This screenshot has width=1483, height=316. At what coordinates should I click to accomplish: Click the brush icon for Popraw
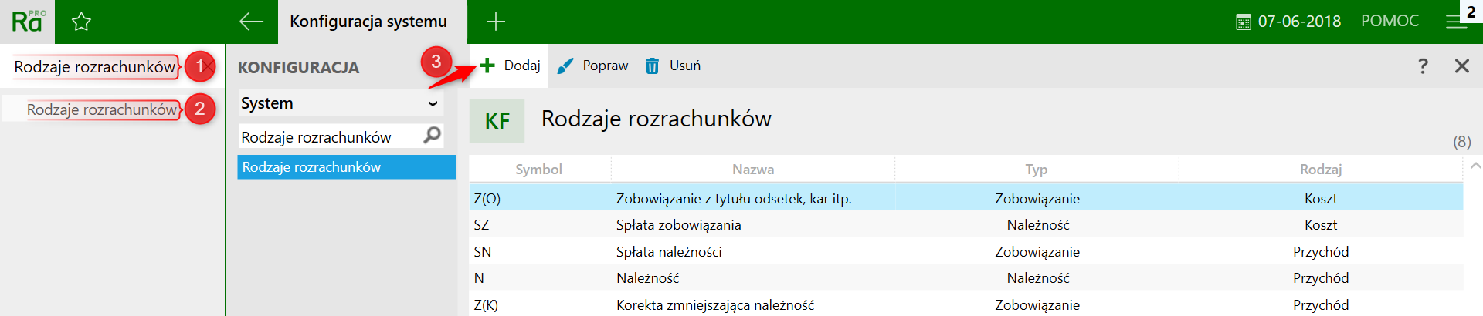565,66
